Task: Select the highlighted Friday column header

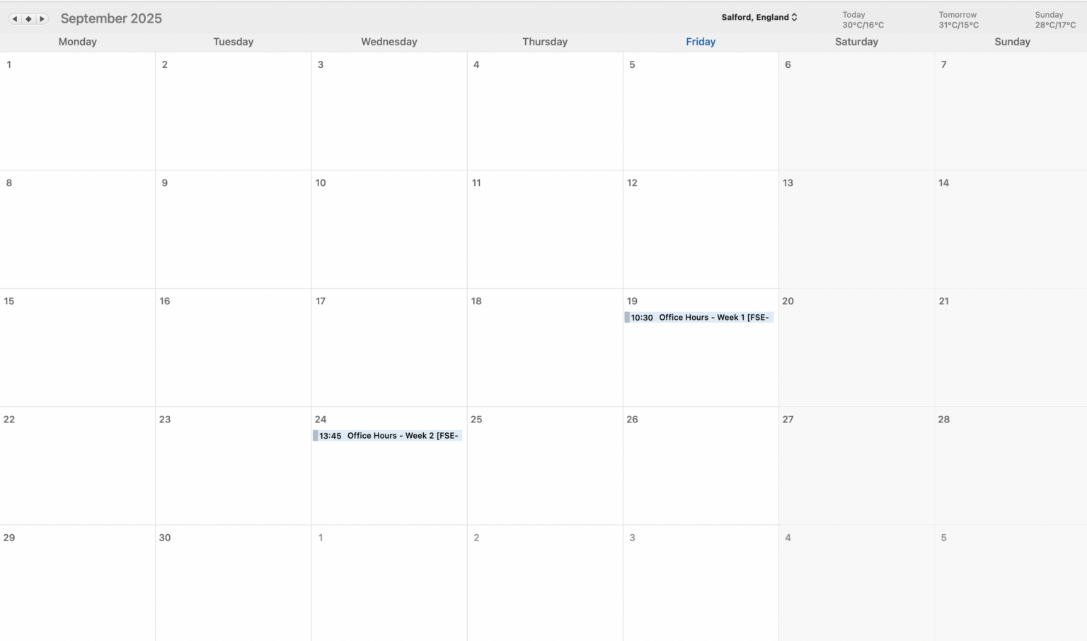Action: (700, 42)
